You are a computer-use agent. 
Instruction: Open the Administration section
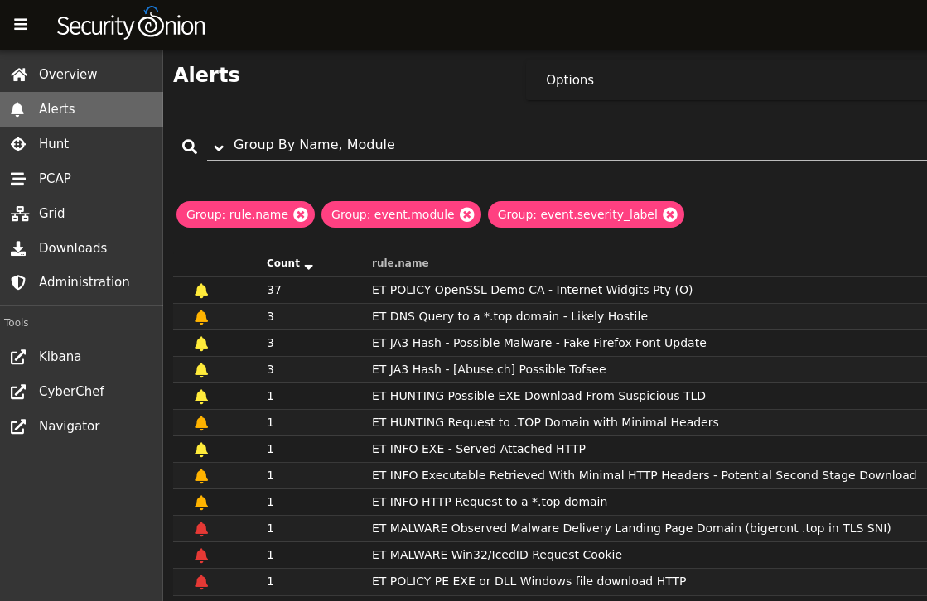(81, 282)
